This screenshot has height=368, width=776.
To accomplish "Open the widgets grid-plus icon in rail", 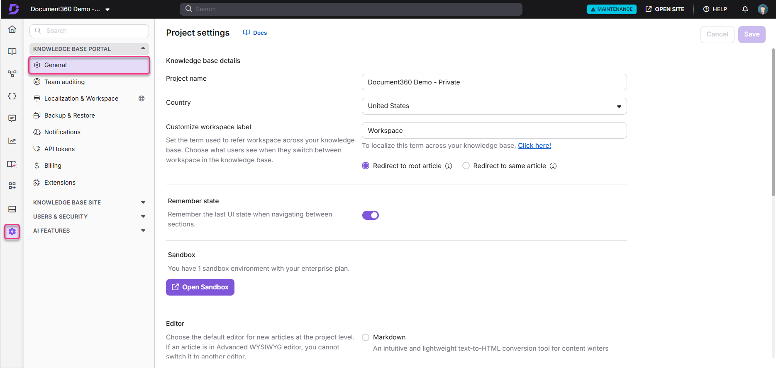I will [12, 185].
